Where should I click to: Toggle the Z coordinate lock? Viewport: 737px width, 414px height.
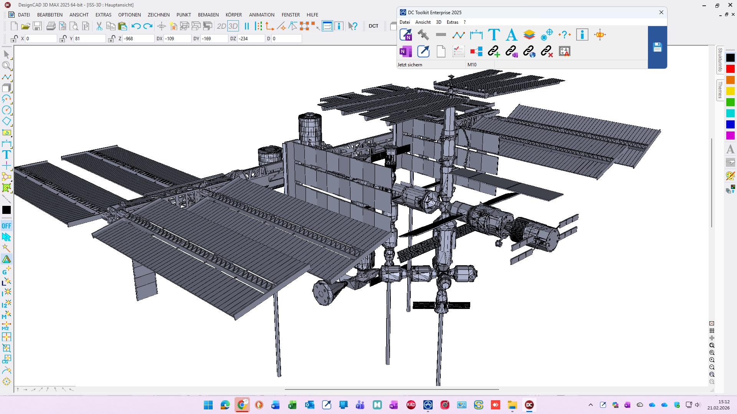(112, 39)
